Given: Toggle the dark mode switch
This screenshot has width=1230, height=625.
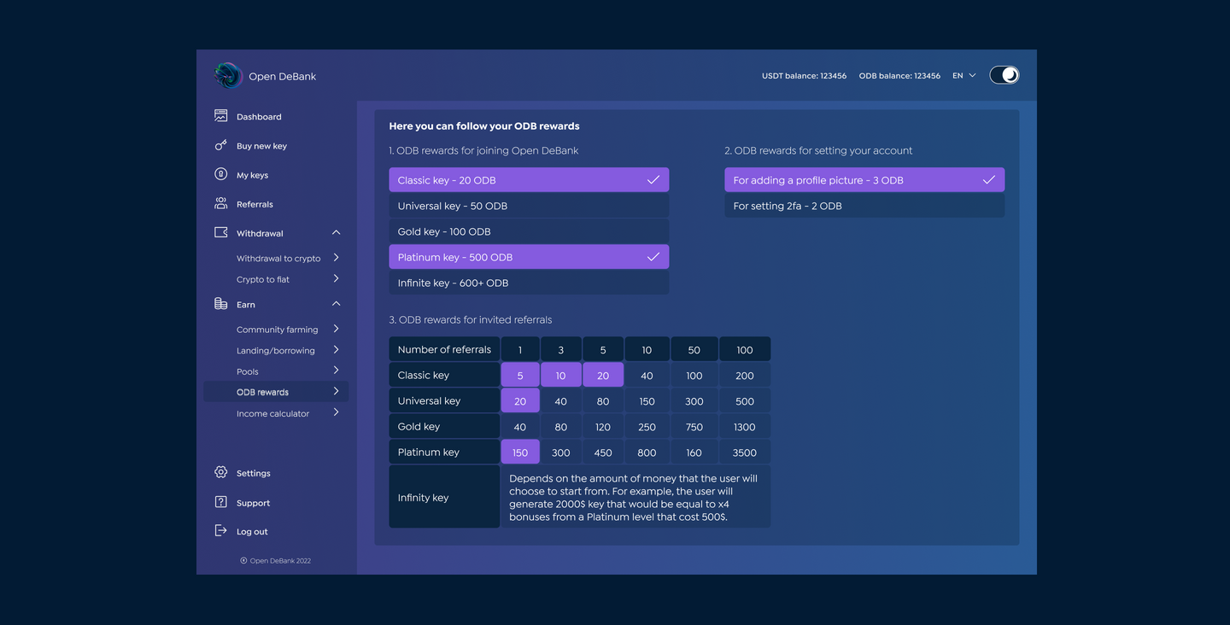Looking at the screenshot, I should (x=1004, y=75).
